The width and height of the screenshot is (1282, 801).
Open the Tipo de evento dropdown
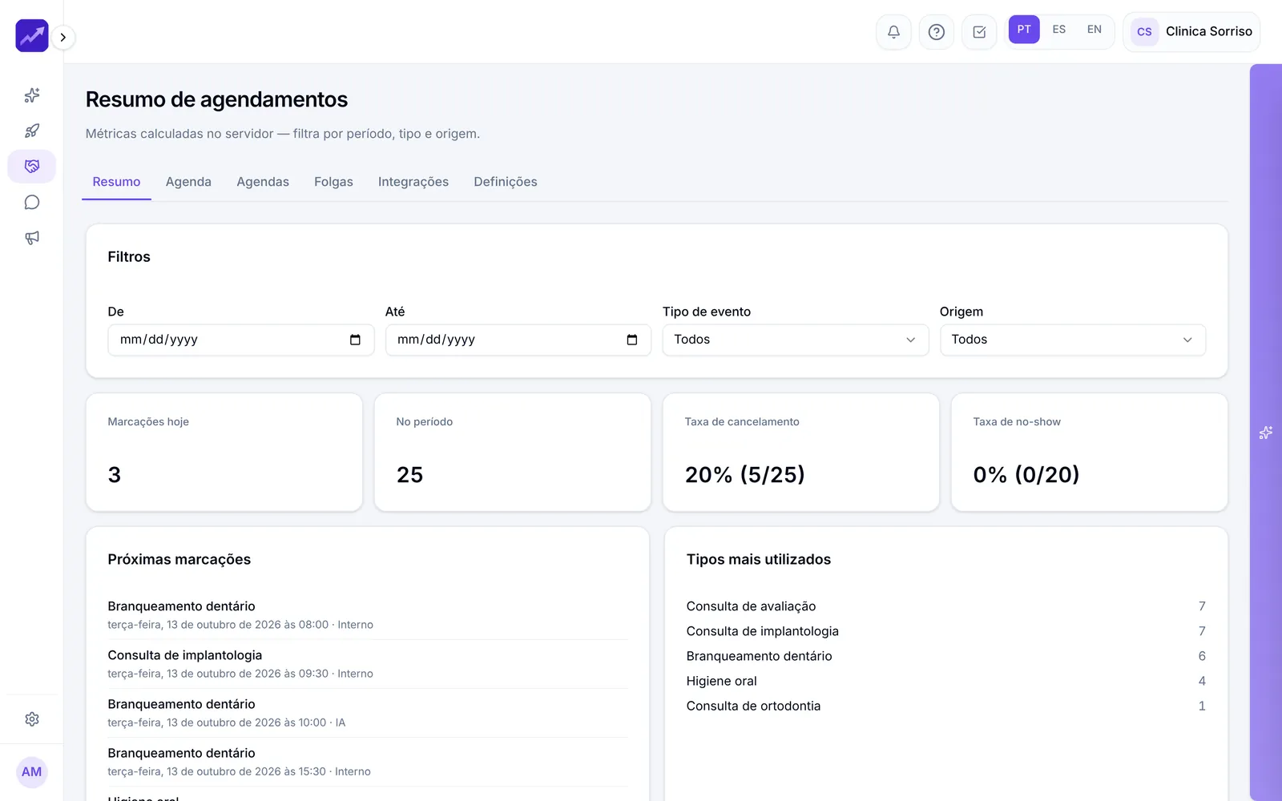(x=795, y=340)
